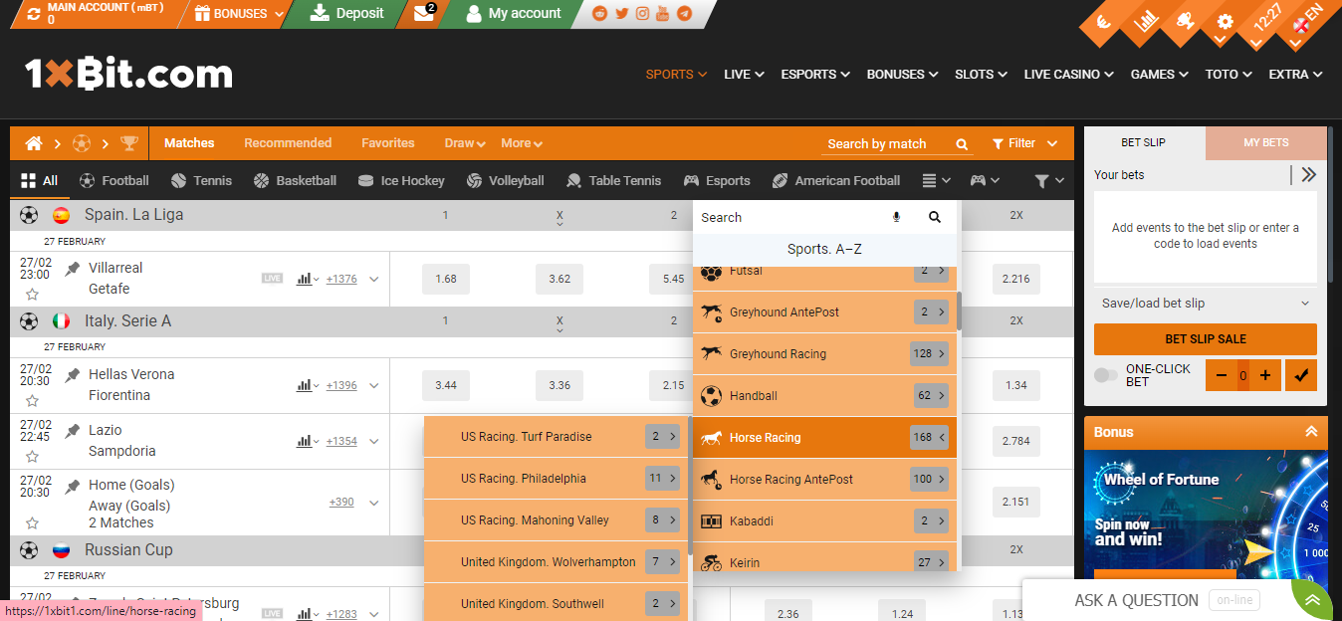The width and height of the screenshot is (1342, 621).
Task: Click the BET SLIP SALE button
Action: click(x=1205, y=339)
